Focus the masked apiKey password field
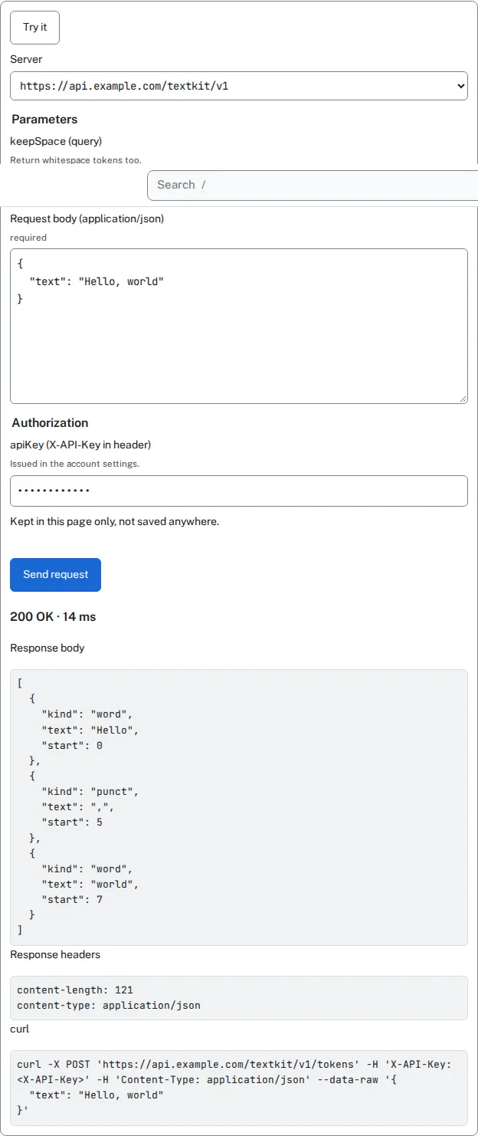Image resolution: width=478 pixels, height=1136 pixels. pos(239,491)
